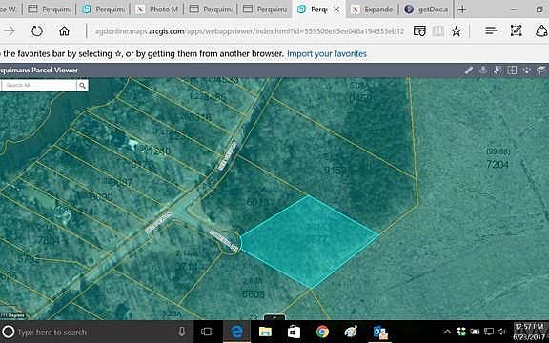Click parcel label 7204 on the map
549x343 pixels.
pos(498,164)
